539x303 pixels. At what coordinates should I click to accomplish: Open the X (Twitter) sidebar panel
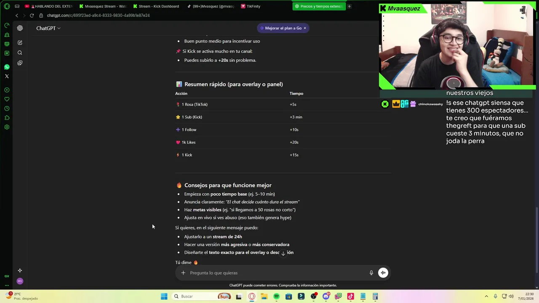coord(7,76)
